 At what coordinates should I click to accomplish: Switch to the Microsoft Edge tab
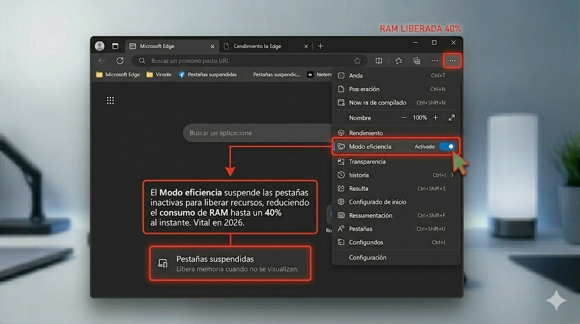tap(172, 46)
